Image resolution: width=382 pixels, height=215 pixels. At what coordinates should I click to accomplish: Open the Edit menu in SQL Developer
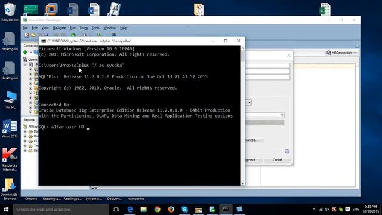pyautogui.click(x=35, y=28)
